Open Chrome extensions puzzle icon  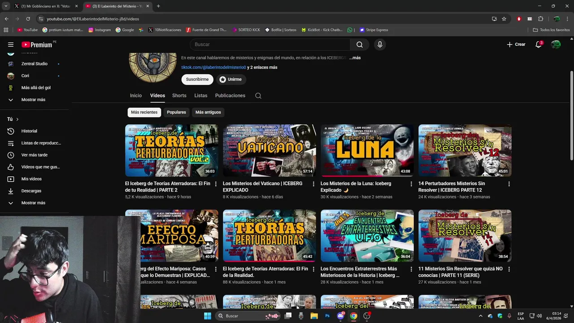point(540,19)
